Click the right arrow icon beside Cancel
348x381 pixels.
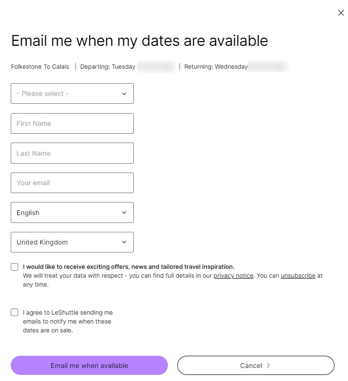pos(268,366)
